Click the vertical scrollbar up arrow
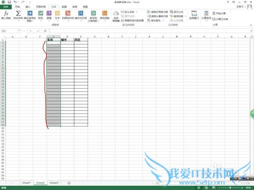Screen dimensions: 254x190 [252, 36]
